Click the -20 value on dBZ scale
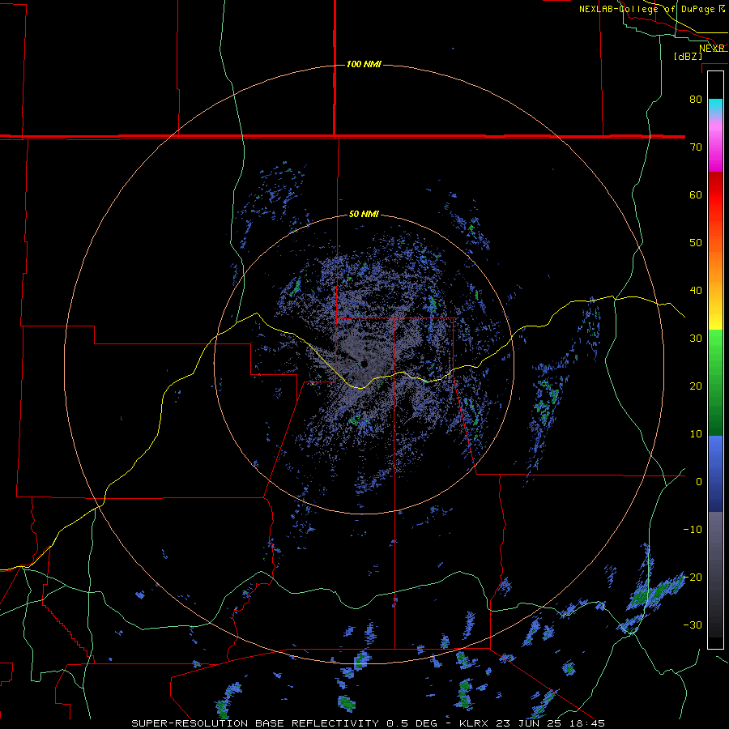729x729 pixels. pos(693,577)
